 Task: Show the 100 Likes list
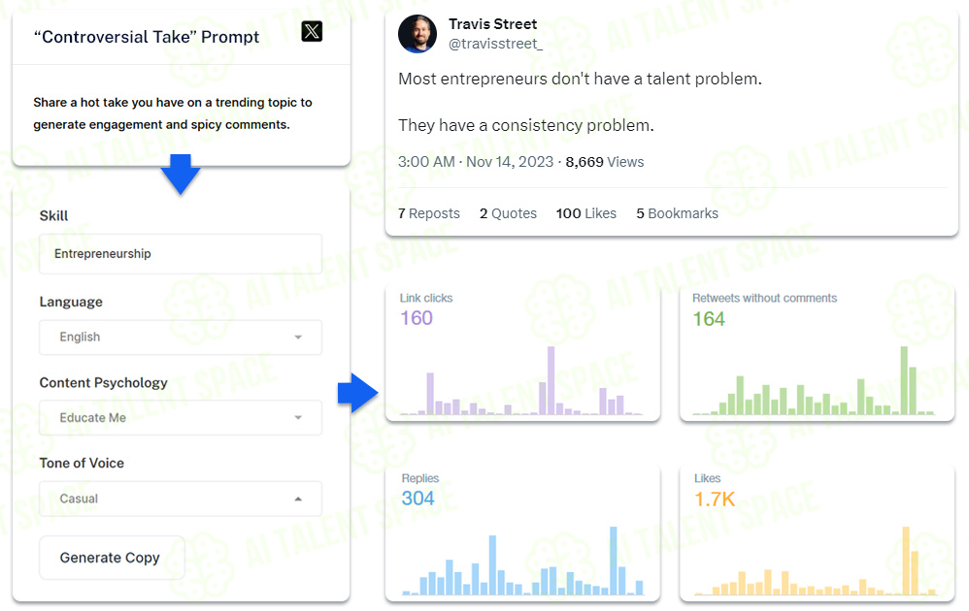[585, 213]
